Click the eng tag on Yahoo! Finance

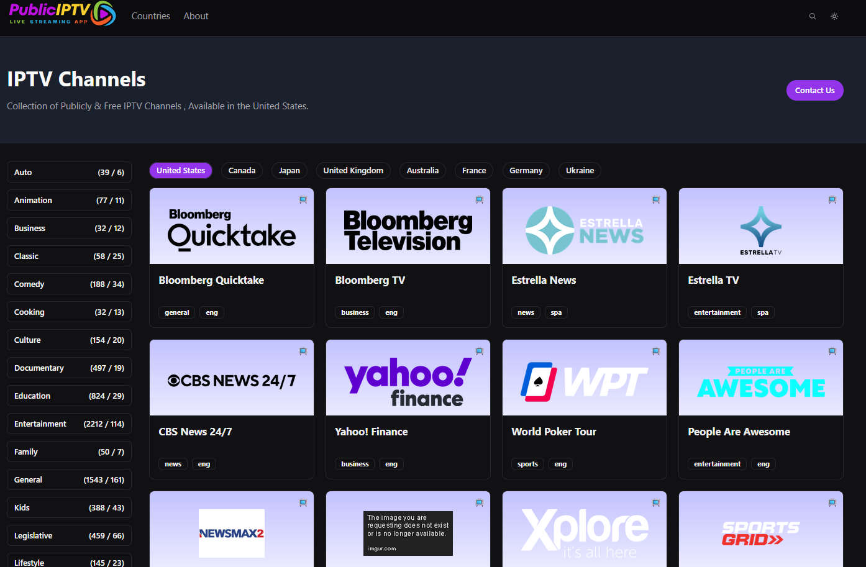click(x=391, y=464)
